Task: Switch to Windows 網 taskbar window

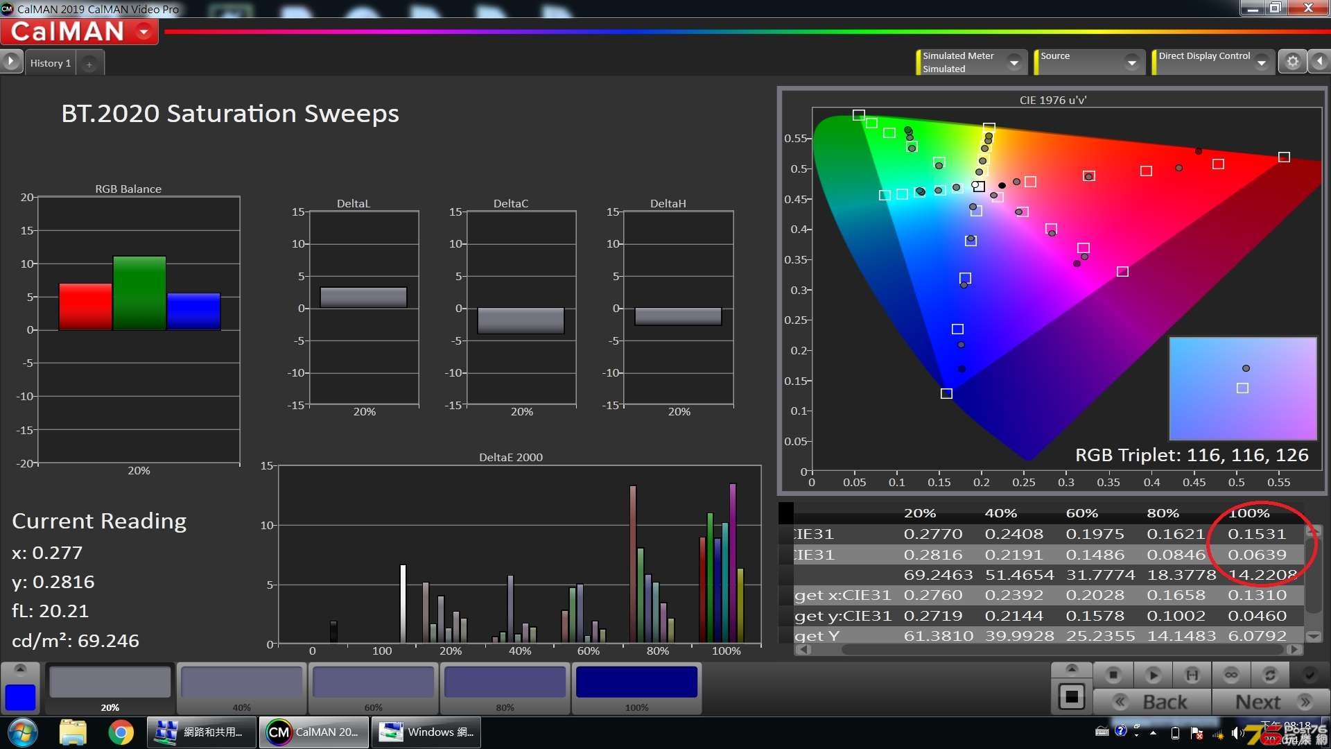Action: pos(426,732)
